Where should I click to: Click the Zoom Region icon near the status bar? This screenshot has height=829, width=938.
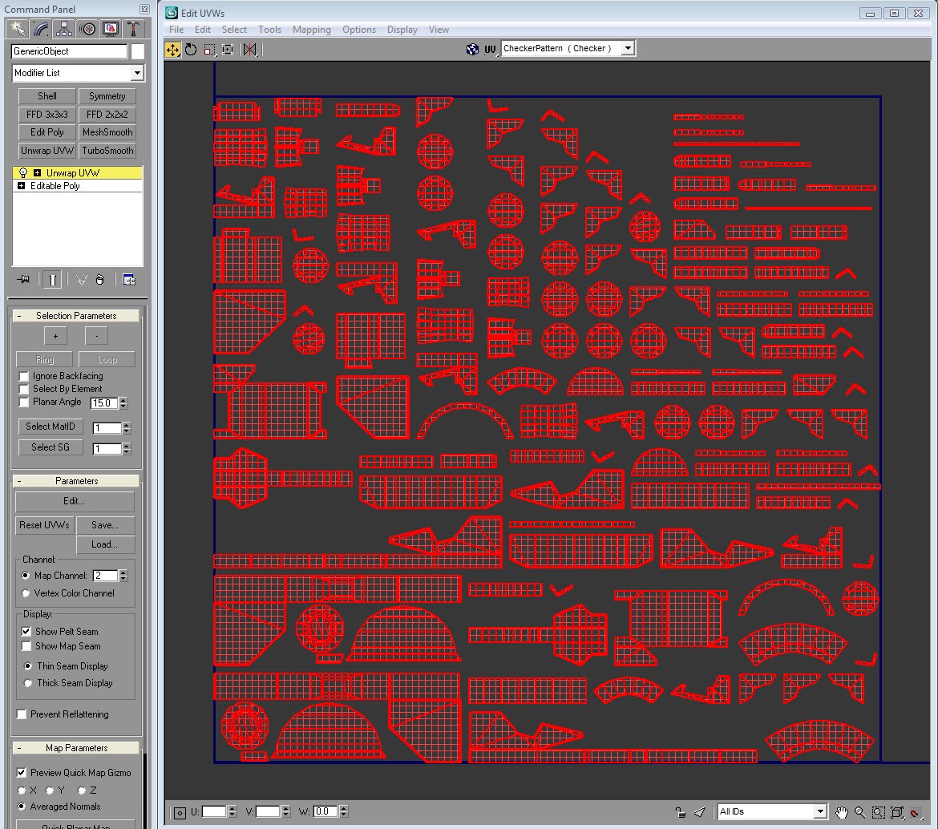click(879, 811)
